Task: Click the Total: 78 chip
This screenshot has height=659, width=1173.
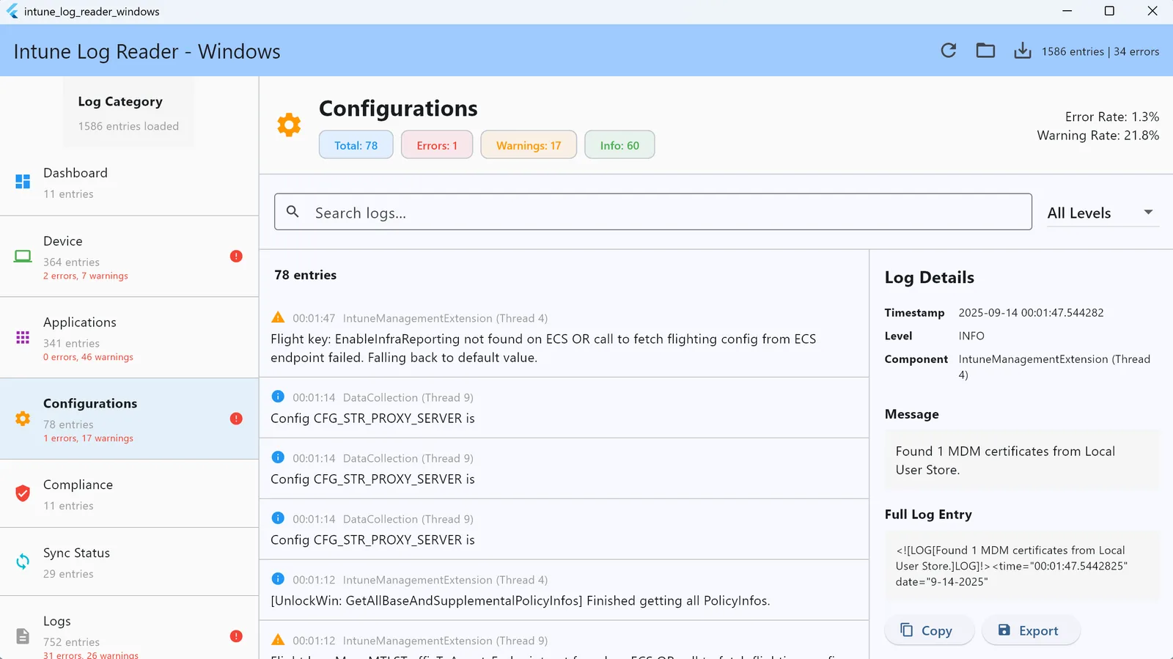Action: (x=356, y=145)
